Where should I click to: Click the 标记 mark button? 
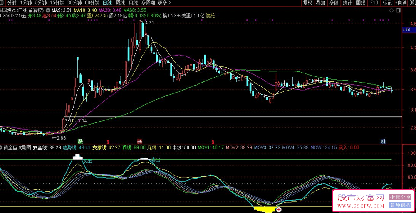[x=387, y=3]
